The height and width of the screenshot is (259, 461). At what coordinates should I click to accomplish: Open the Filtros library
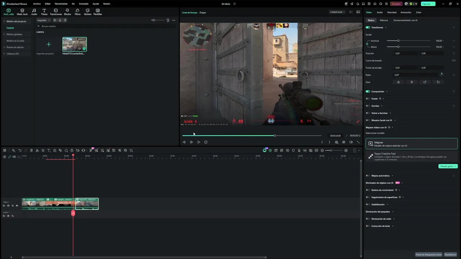click(77, 12)
